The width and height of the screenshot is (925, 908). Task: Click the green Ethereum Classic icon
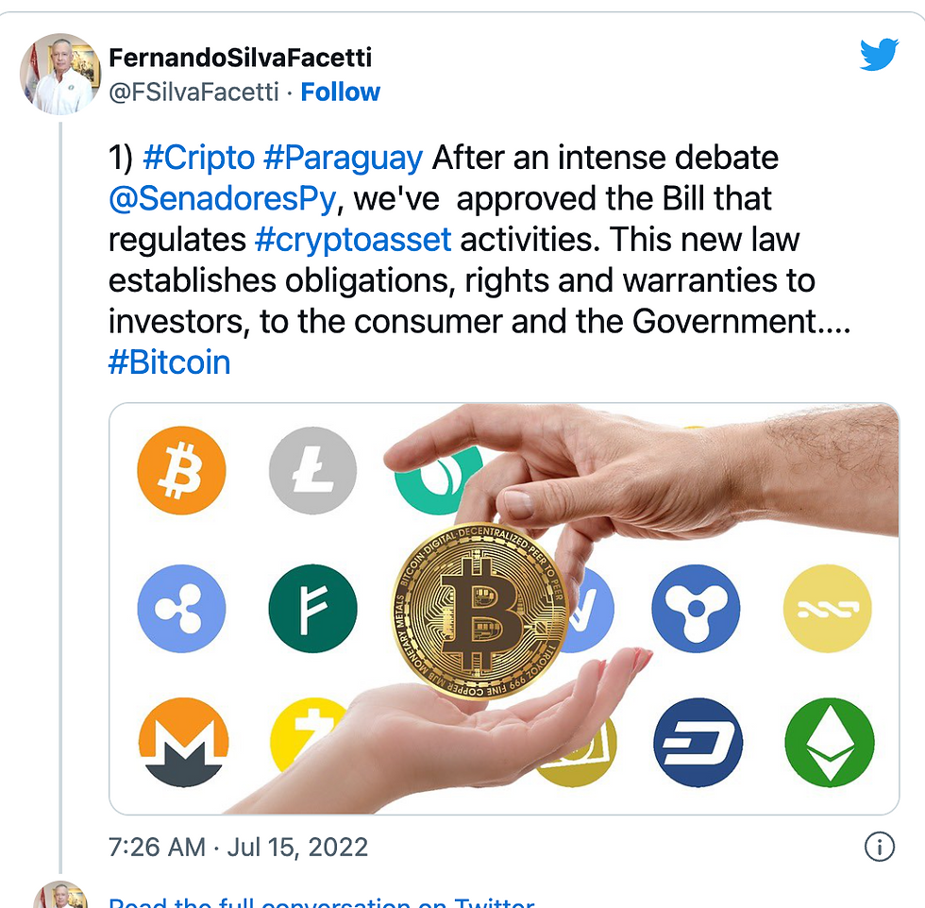pos(830,742)
